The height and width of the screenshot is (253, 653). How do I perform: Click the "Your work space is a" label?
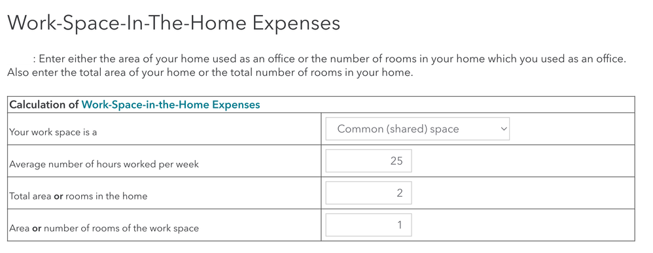tap(53, 132)
